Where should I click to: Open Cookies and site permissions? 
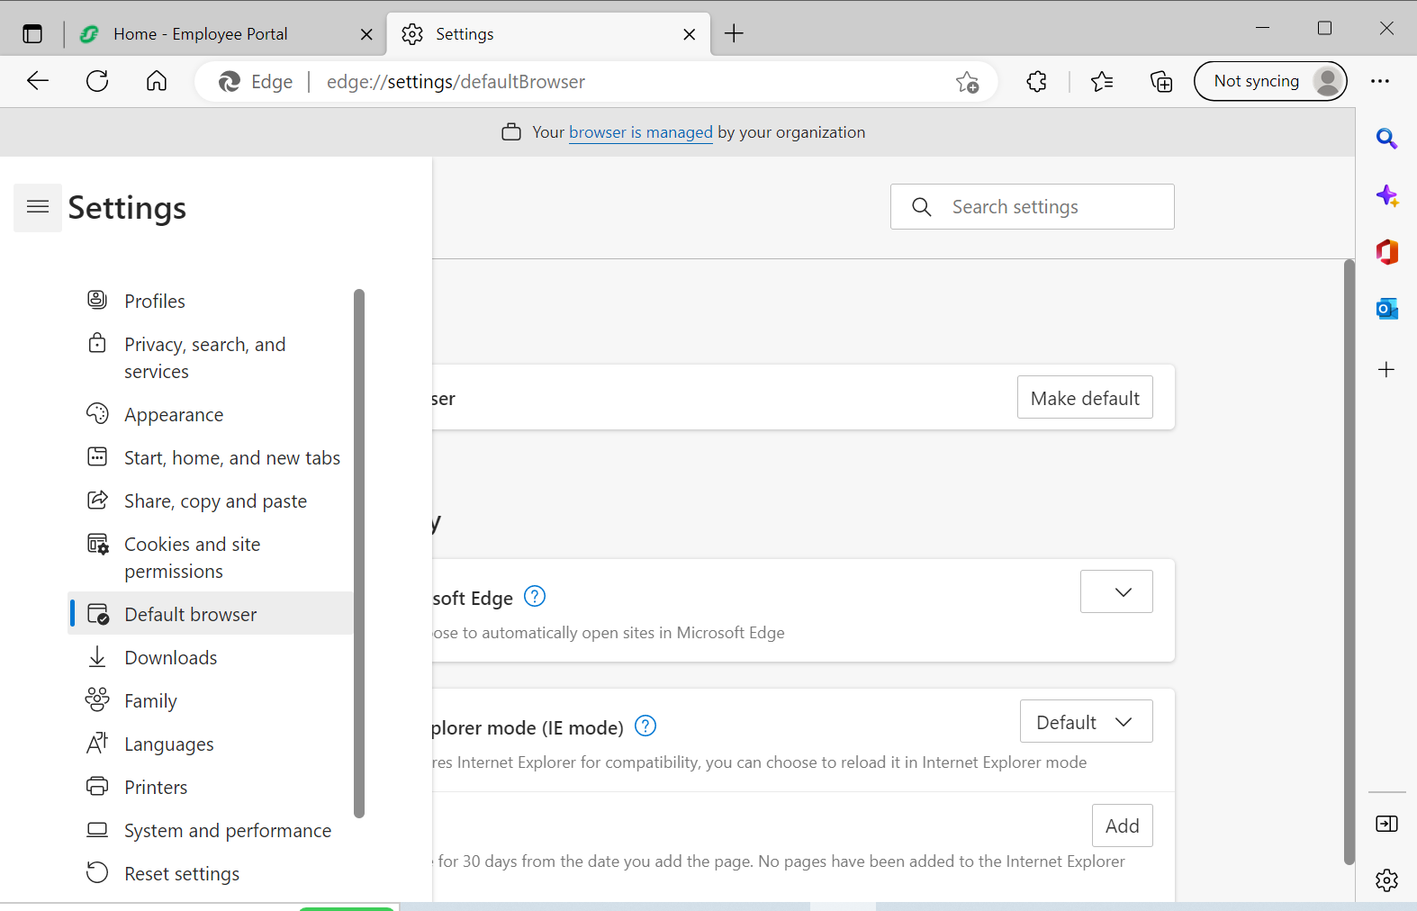click(x=211, y=557)
